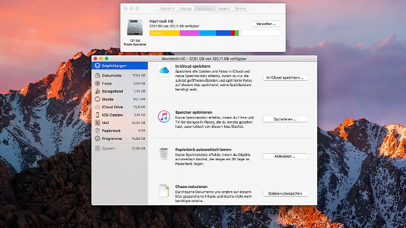Screen dimensions: 406x228
Task: Click the light blue segment of the storage bar
Action: point(207,33)
